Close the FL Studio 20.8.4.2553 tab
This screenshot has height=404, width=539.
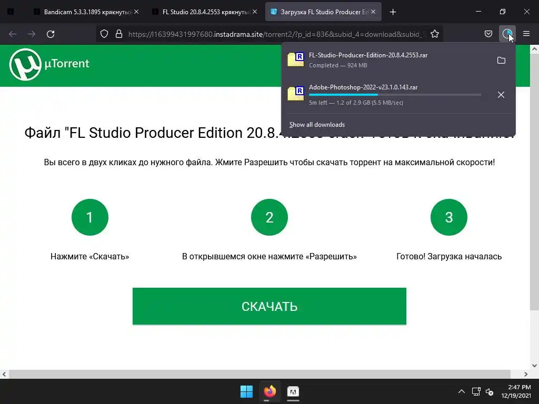click(255, 12)
